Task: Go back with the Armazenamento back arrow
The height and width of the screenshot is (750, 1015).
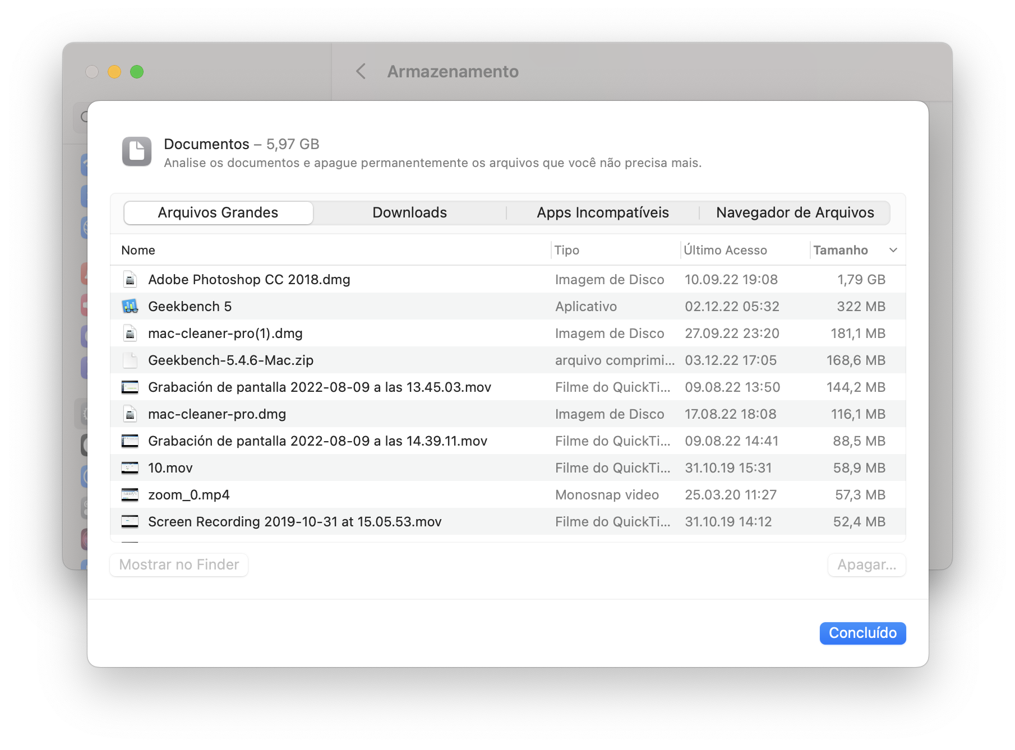Action: (361, 71)
